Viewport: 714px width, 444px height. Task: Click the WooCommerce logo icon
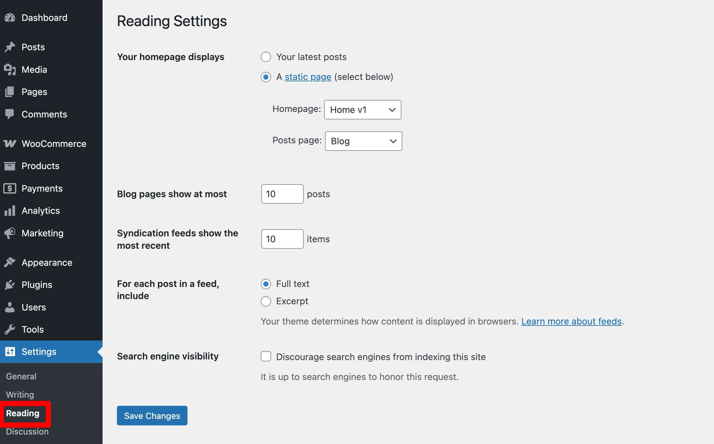pyautogui.click(x=10, y=144)
